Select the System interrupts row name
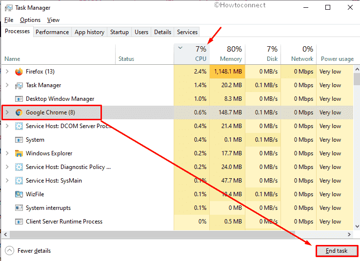The height and width of the screenshot is (261, 360). tap(48, 208)
